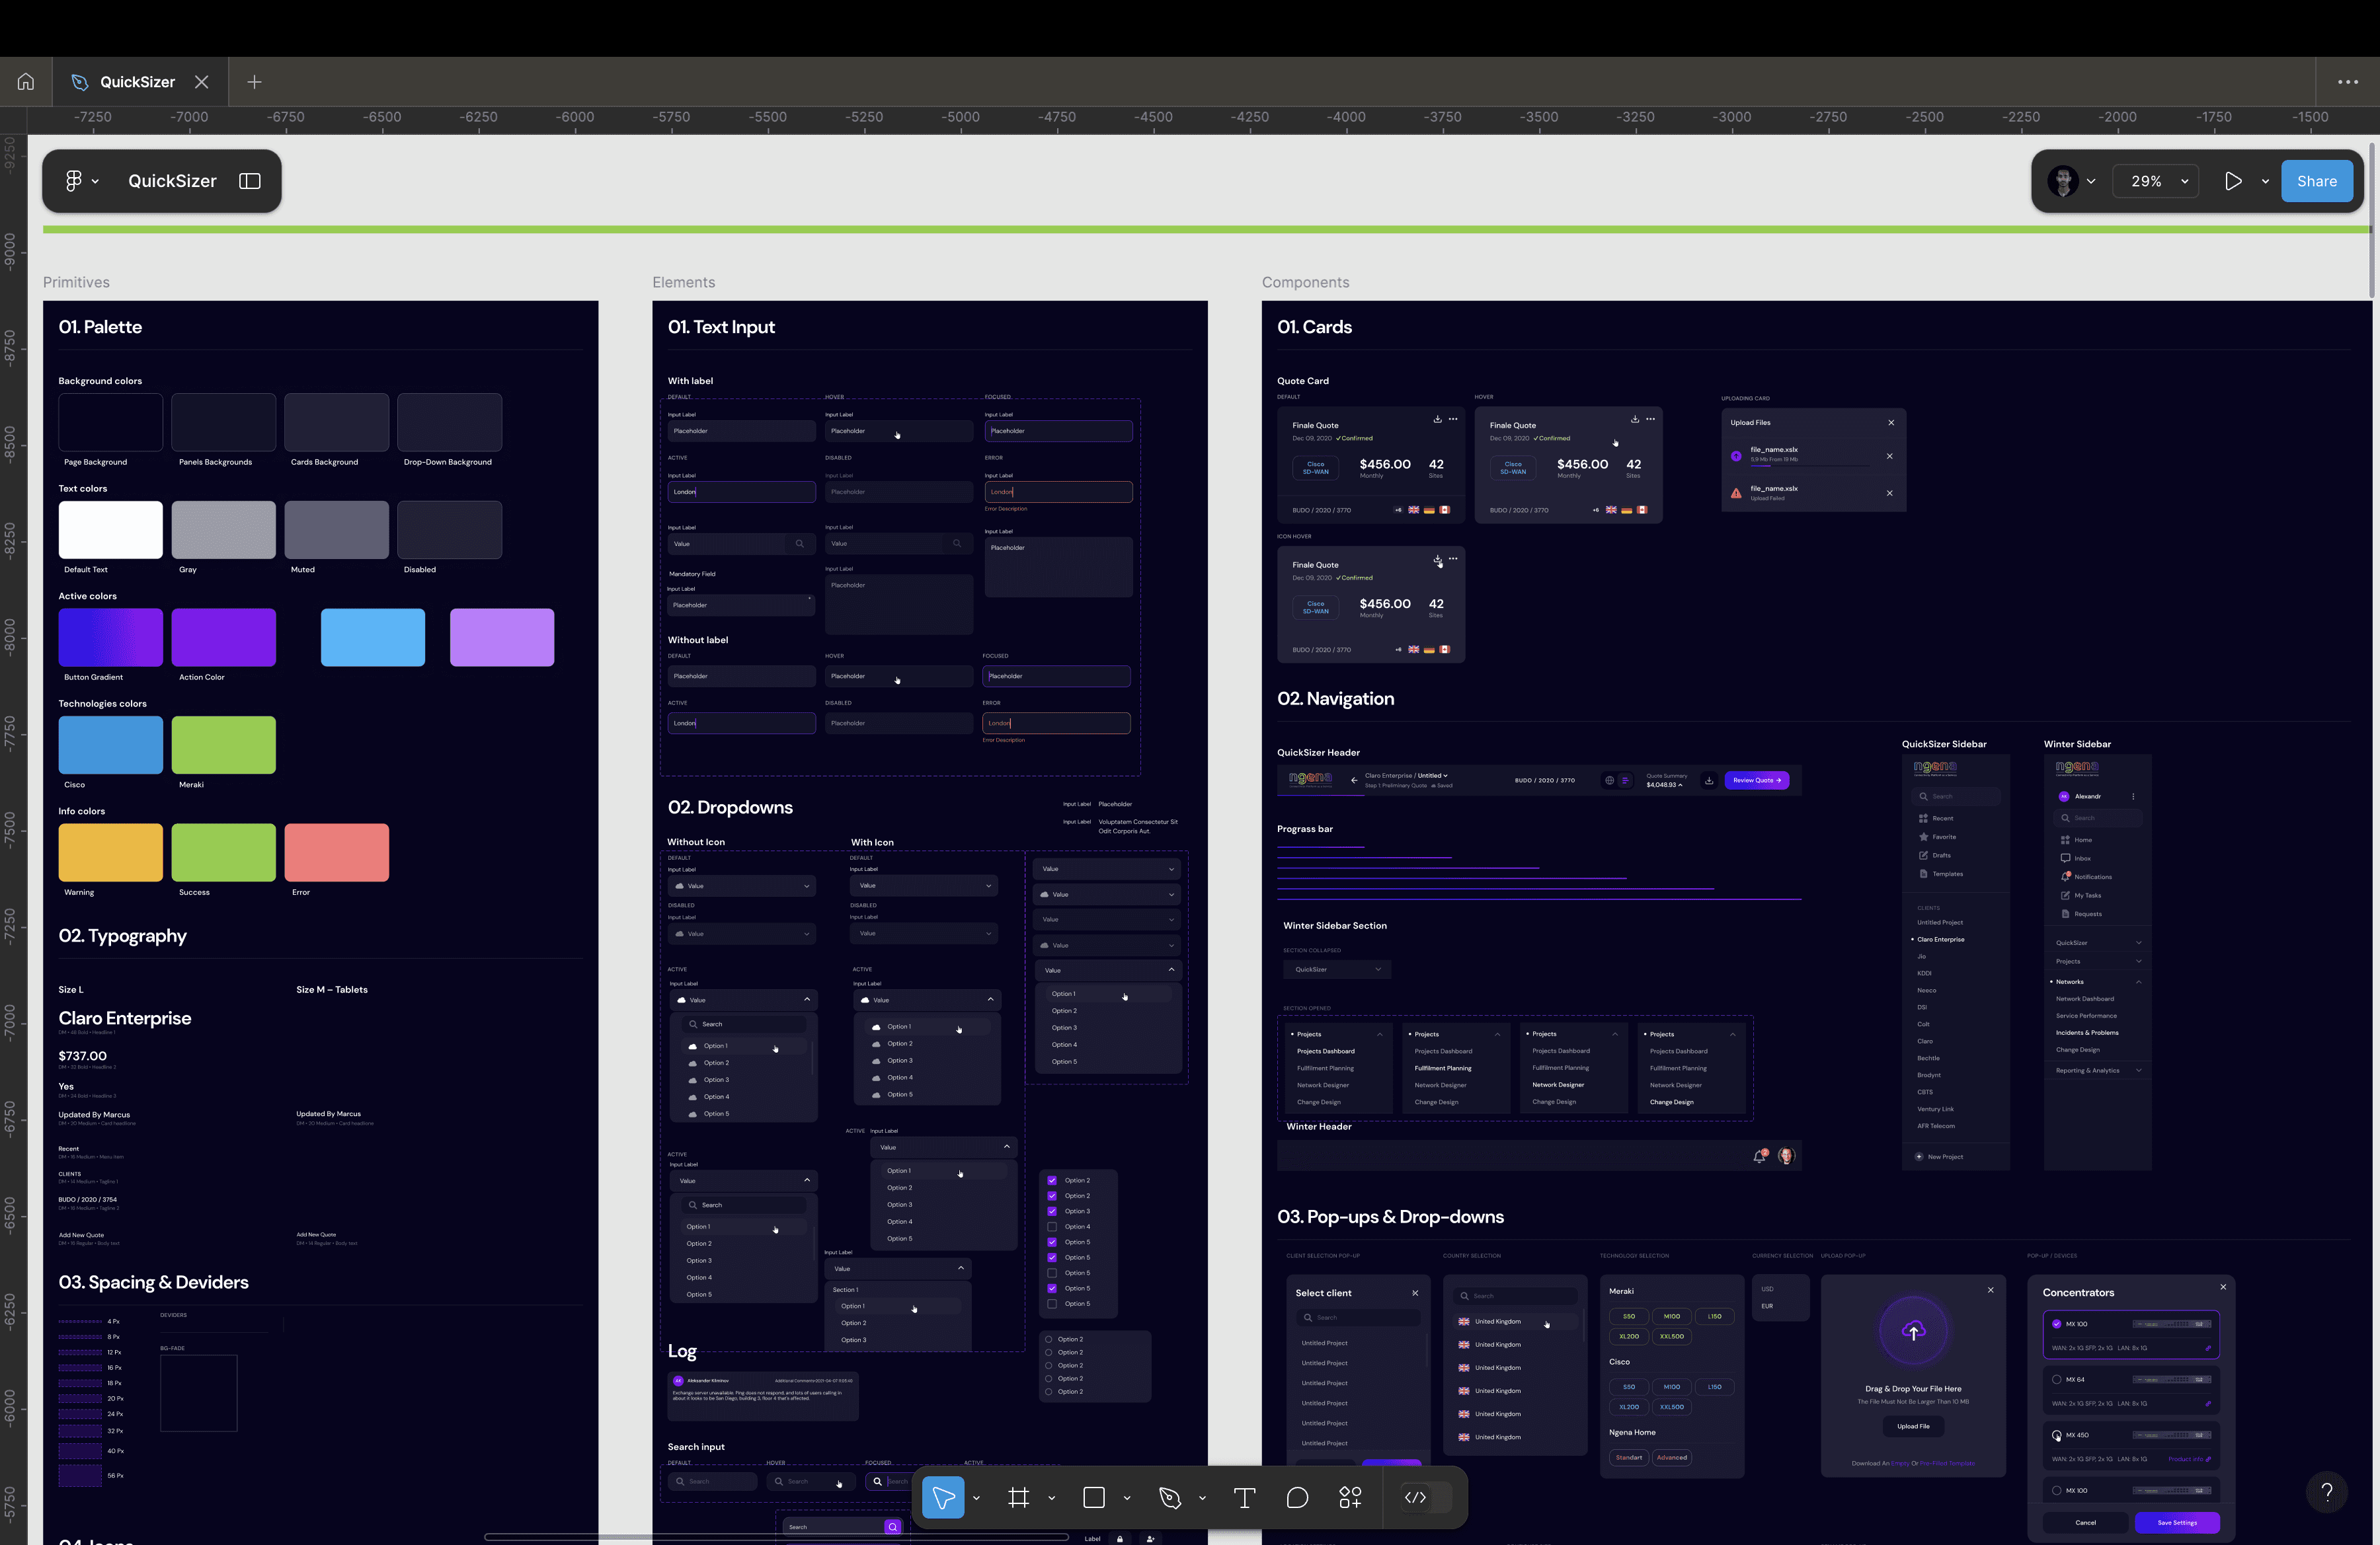Click Favorite in the QuickSizer Sidebar

[x=1944, y=837]
